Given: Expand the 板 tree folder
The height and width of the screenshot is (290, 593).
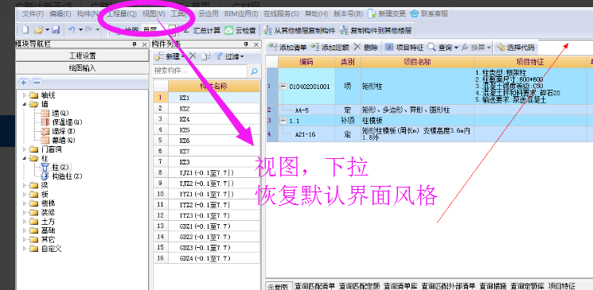Looking at the screenshot, I should point(25,195).
